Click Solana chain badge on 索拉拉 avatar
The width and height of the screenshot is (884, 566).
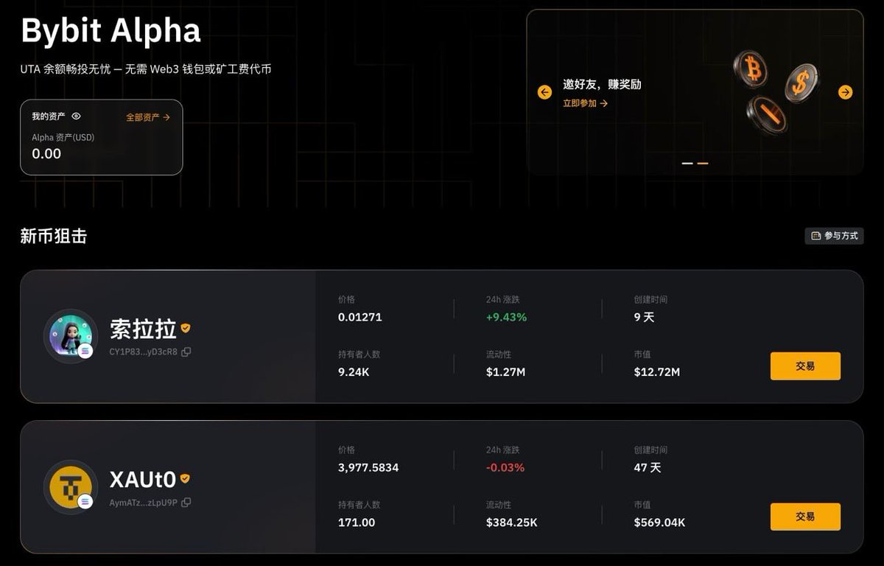click(x=85, y=351)
